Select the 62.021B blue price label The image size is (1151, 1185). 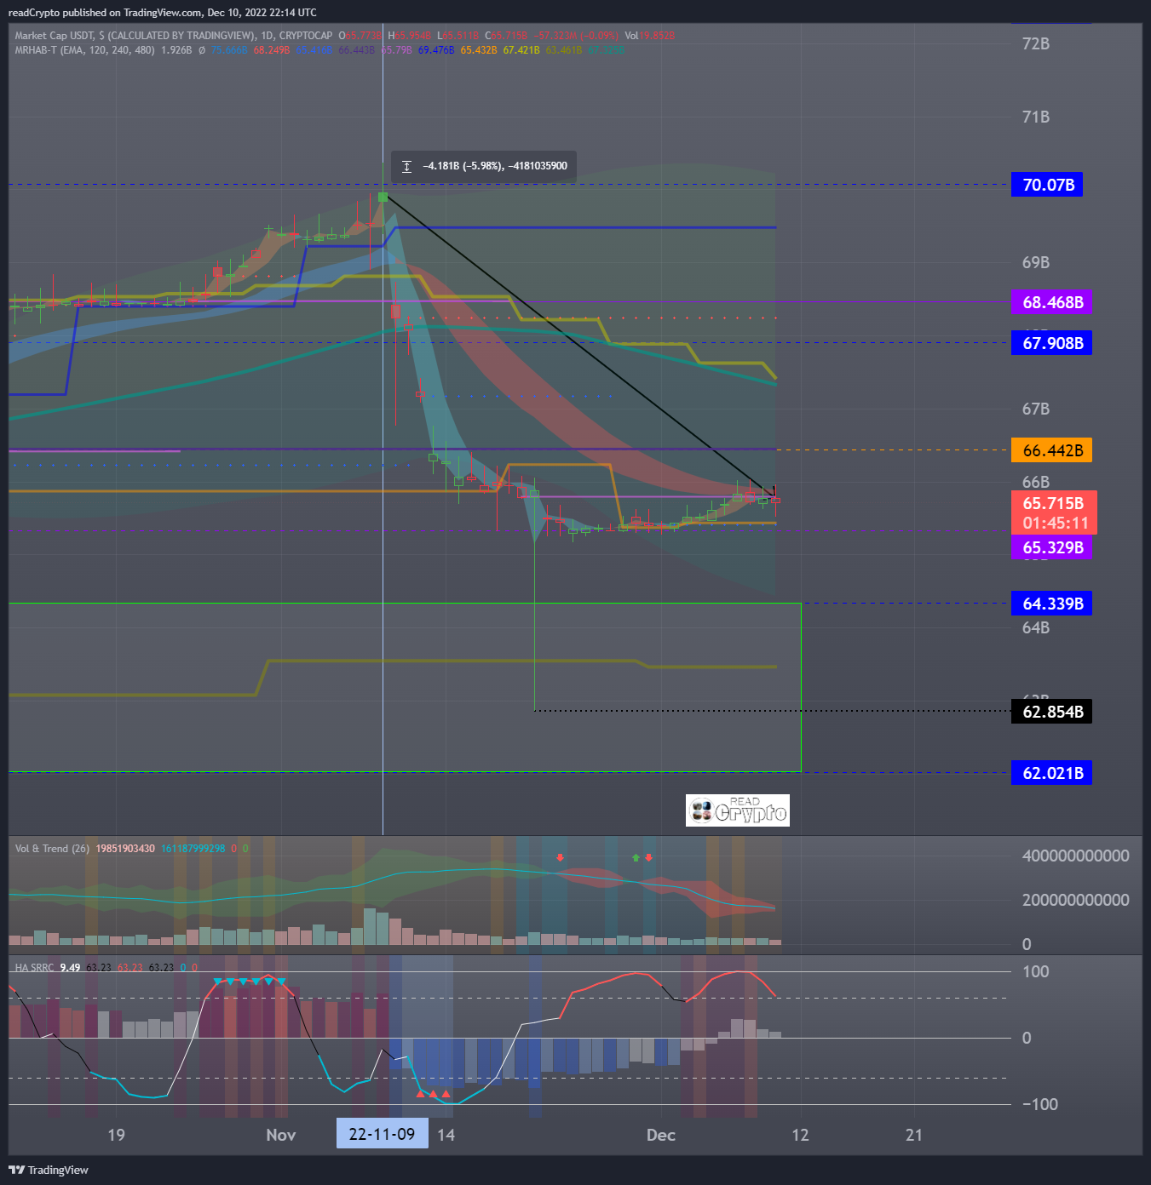[1051, 773]
